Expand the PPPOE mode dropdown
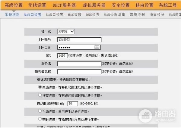 (x=66, y=31)
